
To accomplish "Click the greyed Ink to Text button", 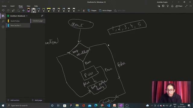I will (x=120, y=10).
